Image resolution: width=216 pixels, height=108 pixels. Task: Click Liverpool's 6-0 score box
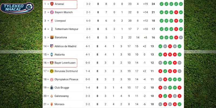coord(88,21)
